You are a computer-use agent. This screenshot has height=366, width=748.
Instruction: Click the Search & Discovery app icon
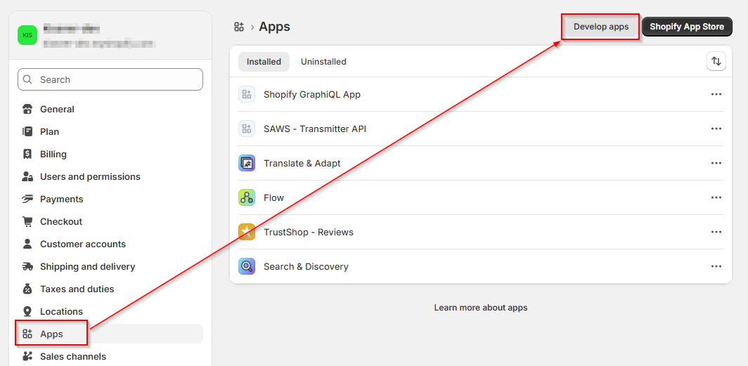(247, 266)
